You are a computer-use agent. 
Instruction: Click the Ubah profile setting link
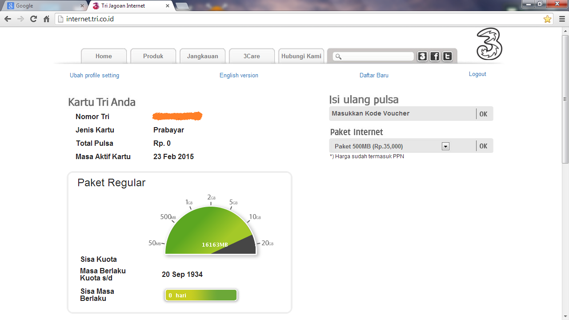click(x=94, y=76)
